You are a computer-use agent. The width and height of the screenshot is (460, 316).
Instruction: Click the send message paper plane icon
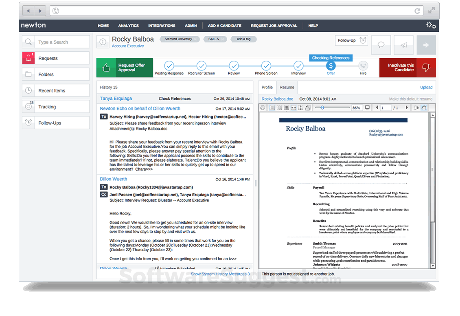[x=403, y=44]
